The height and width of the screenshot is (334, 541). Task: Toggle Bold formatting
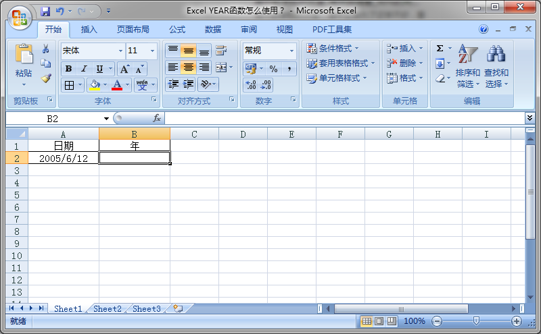[x=68, y=69]
